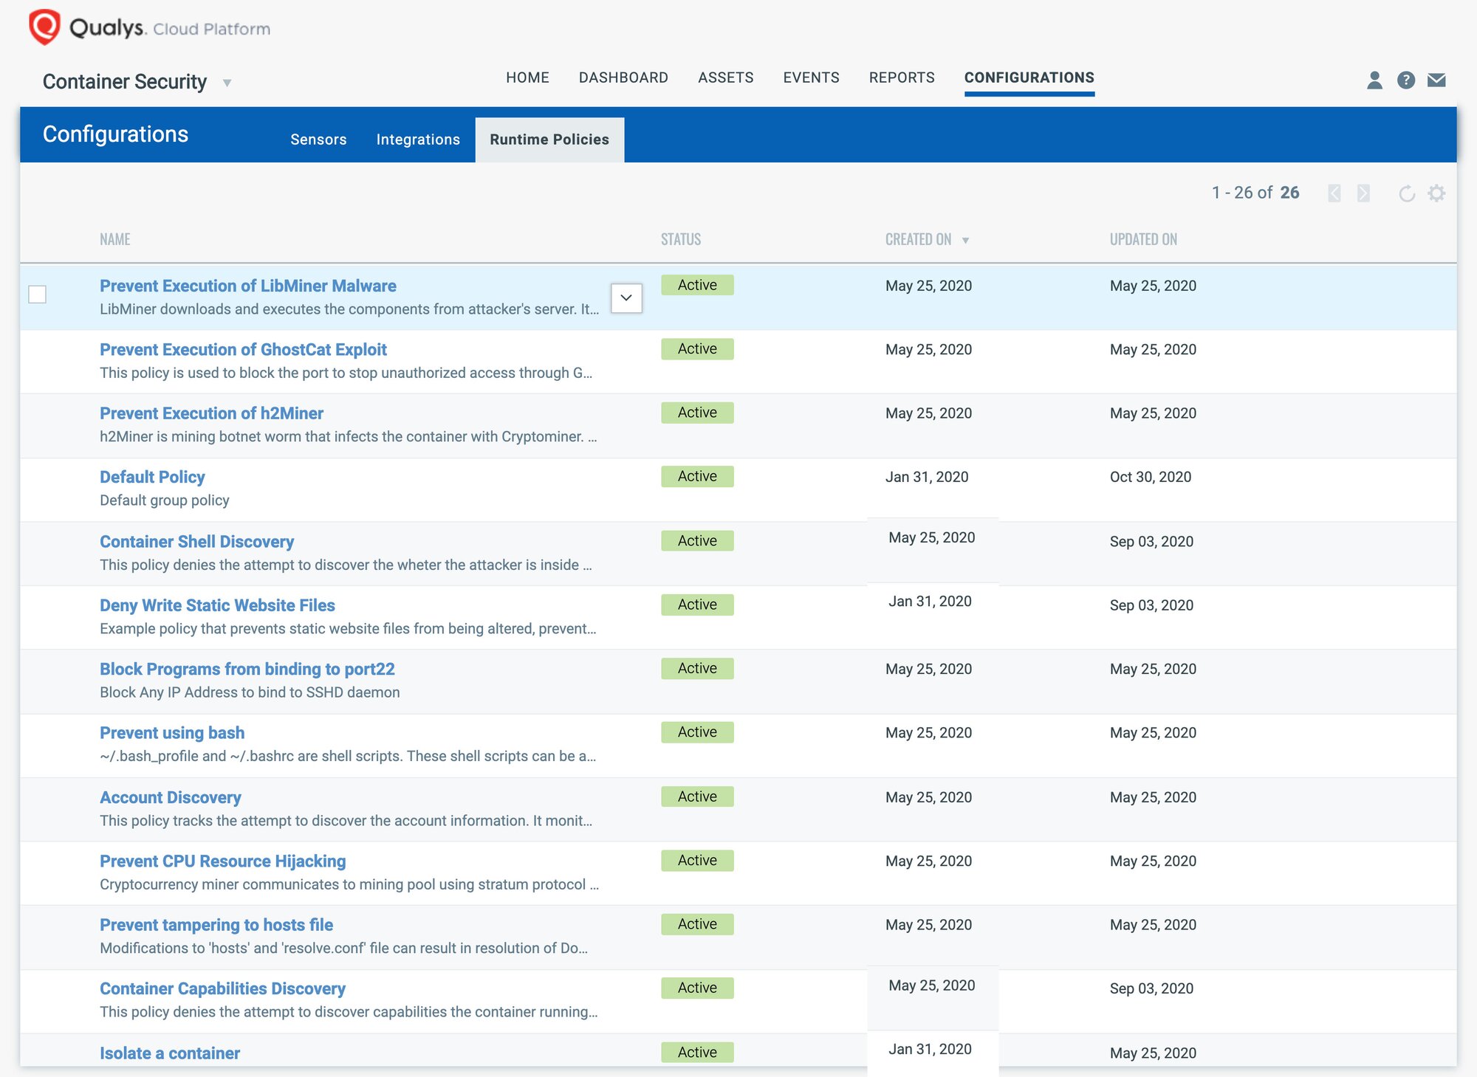Screen dimensions: 1477x1077
Task: Open the table settings gear icon
Action: [1436, 193]
